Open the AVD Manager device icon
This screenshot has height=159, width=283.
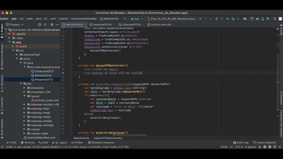point(263,19)
